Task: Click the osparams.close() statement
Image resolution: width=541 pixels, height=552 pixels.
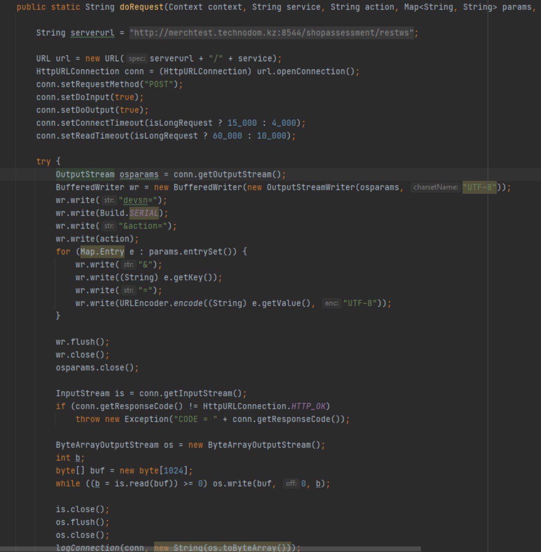Action: click(x=97, y=368)
